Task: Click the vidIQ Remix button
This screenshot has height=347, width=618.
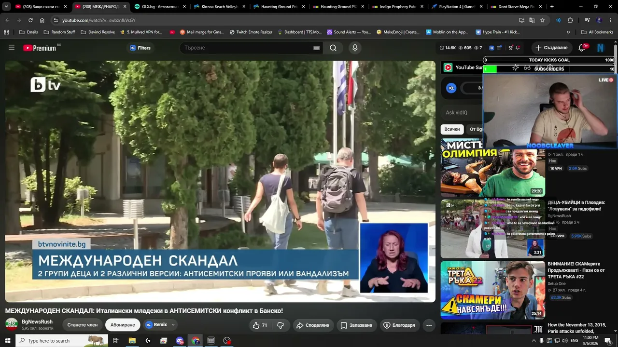Action: tap(156, 325)
